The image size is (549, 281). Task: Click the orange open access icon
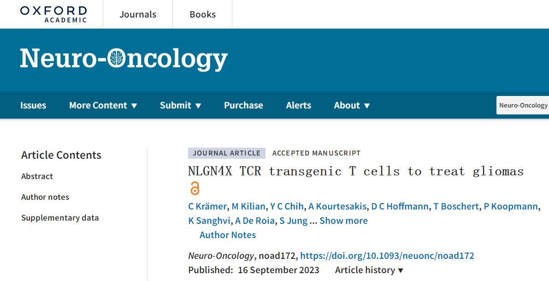(x=195, y=189)
